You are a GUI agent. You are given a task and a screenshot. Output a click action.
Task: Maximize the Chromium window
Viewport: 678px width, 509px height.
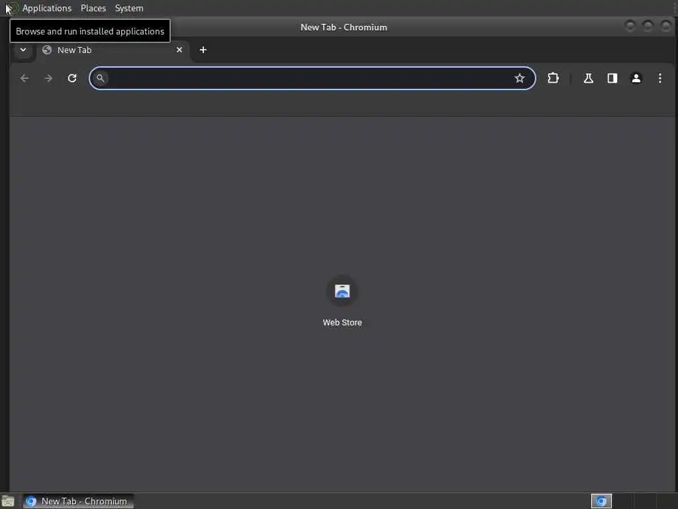(648, 27)
